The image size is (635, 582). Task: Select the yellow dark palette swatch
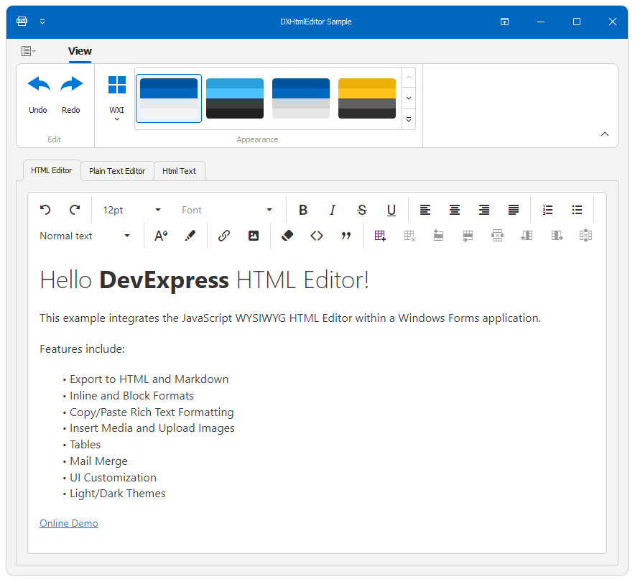367,98
